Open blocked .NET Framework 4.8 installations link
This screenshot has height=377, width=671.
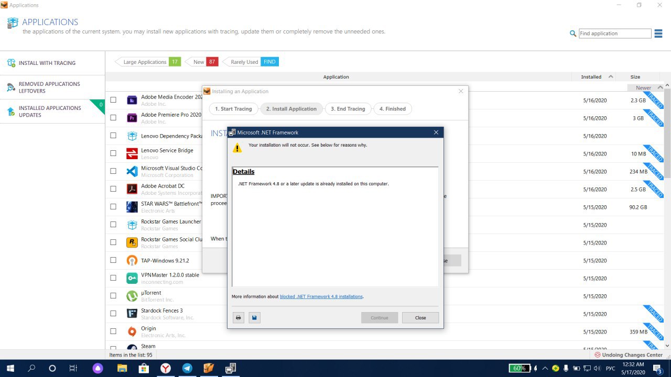click(321, 296)
